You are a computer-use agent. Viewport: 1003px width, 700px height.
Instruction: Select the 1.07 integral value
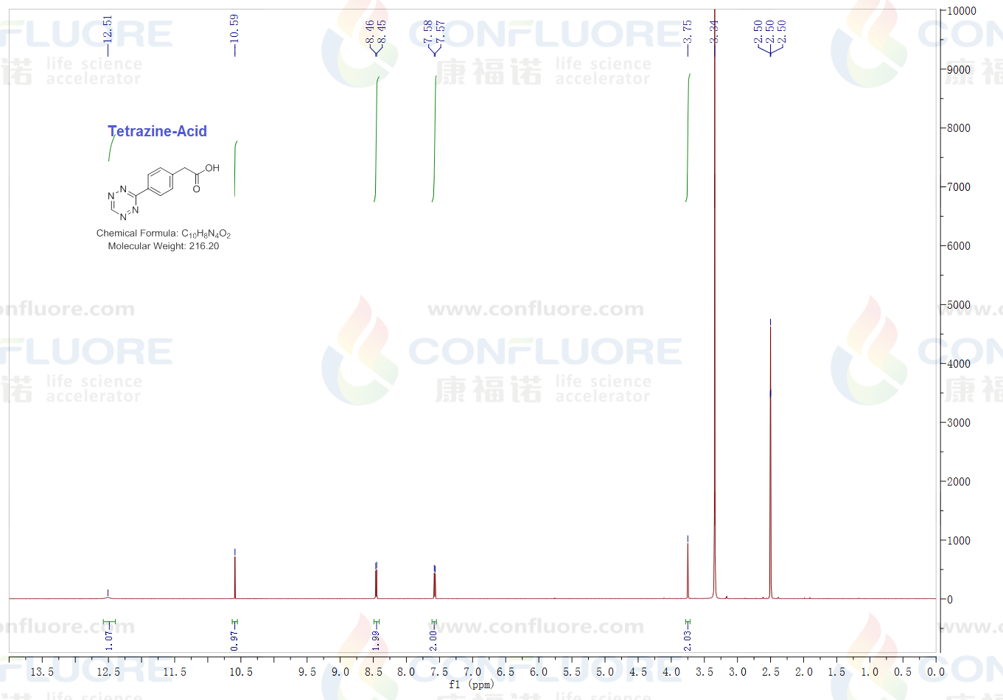pos(108,640)
